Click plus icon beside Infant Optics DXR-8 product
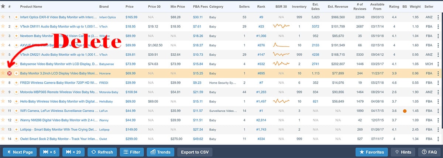The width and height of the screenshot is (443, 158). pyautogui.click(x=16, y=17)
